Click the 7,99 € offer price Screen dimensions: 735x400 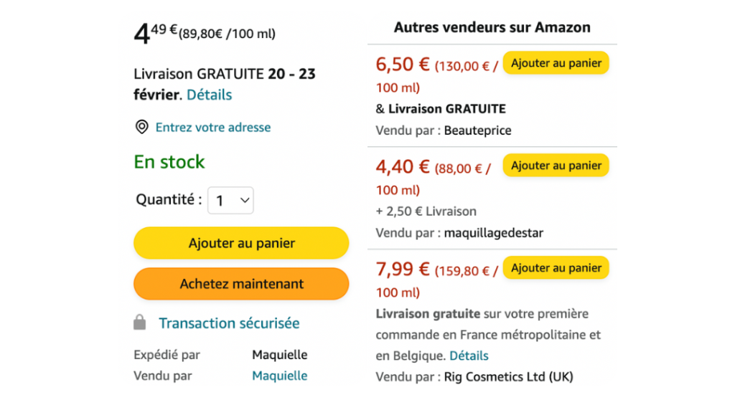403,270
